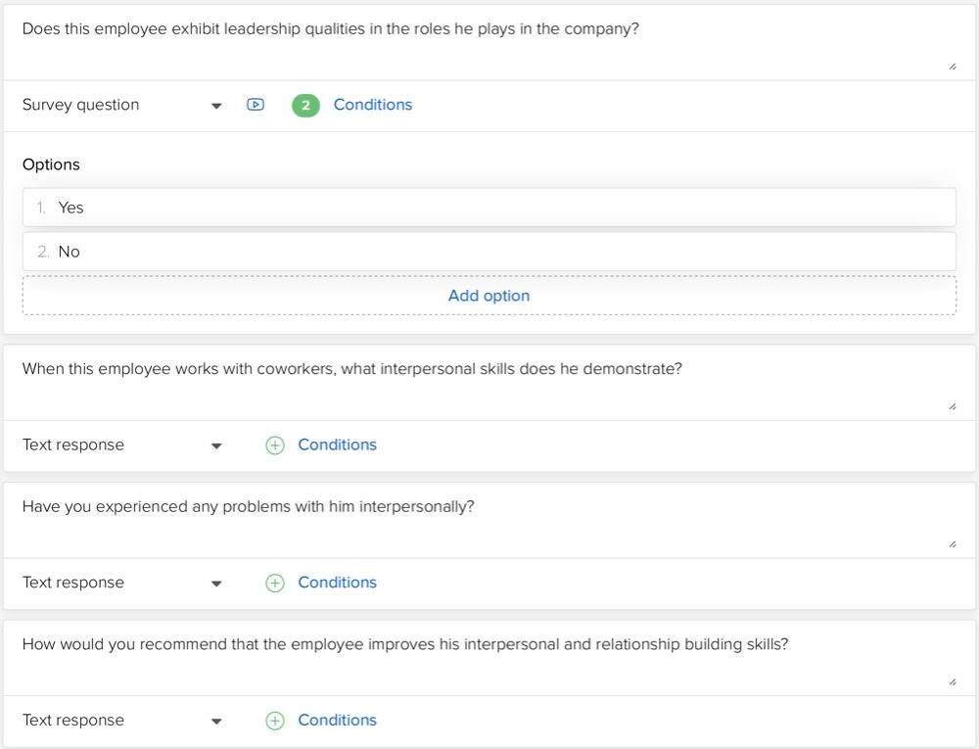Open Conditions for the relationship building skills question

pyautogui.click(x=337, y=720)
